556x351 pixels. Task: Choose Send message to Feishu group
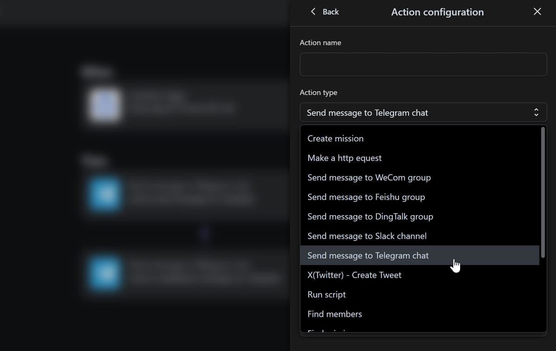[366, 197]
